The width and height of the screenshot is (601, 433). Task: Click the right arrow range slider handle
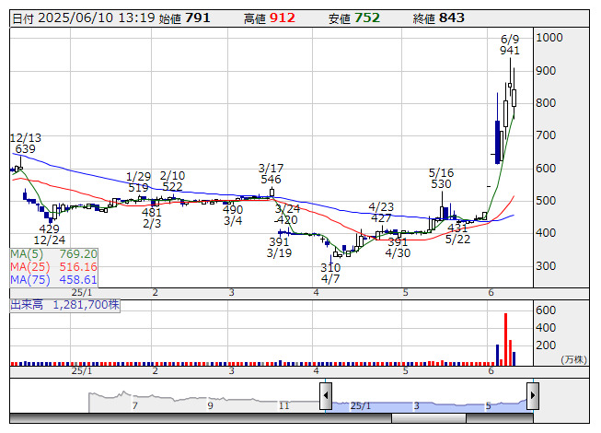[x=532, y=395]
